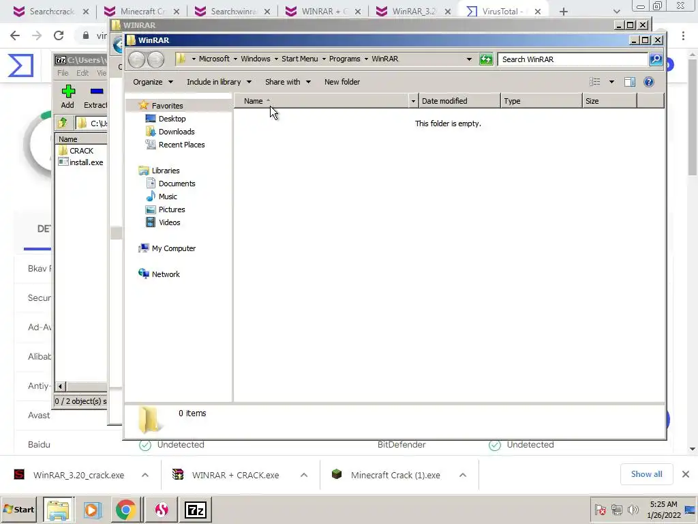Click the Back arrow in WinRAR explorer window
Image resolution: width=698 pixels, height=524 pixels.
136,59
